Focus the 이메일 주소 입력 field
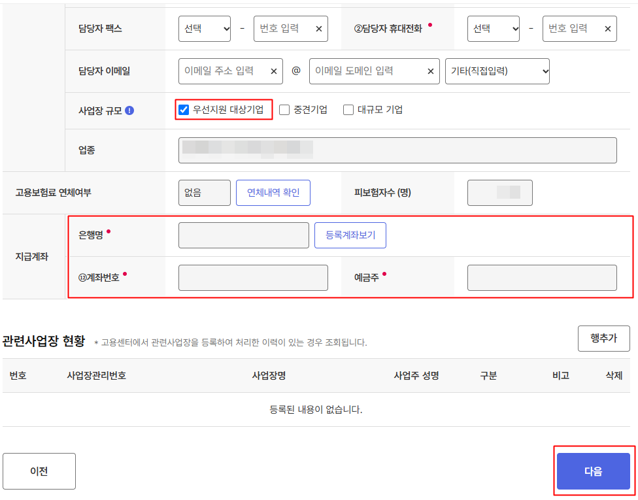This screenshot has width=638, height=500. 230,71
